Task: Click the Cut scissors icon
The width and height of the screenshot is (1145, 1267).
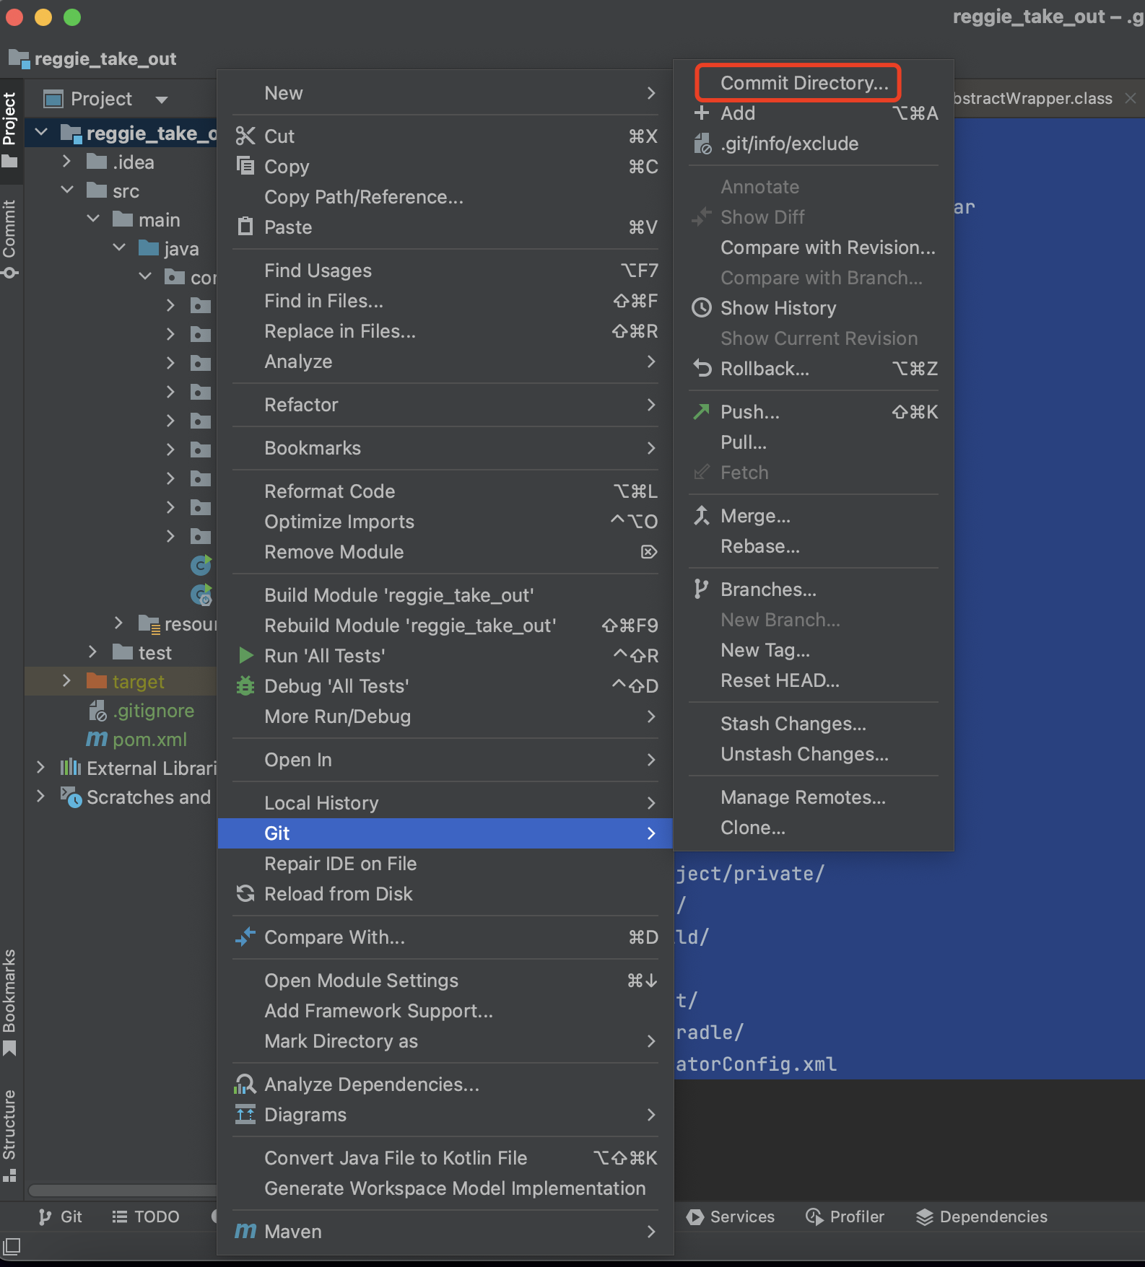Action: tap(245, 136)
